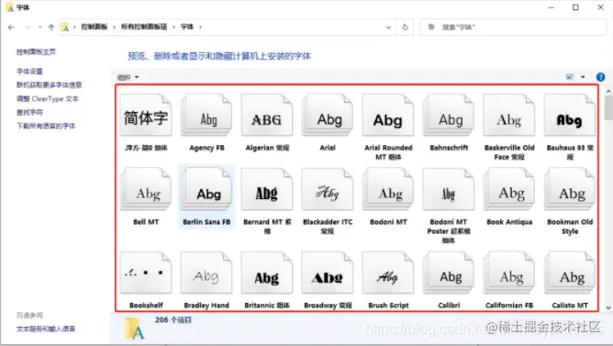Image resolution: width=613 pixels, height=346 pixels.
Task: Open the blue help question mark icon
Action: (x=600, y=77)
